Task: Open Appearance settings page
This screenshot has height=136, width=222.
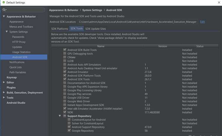Action: point(16,22)
